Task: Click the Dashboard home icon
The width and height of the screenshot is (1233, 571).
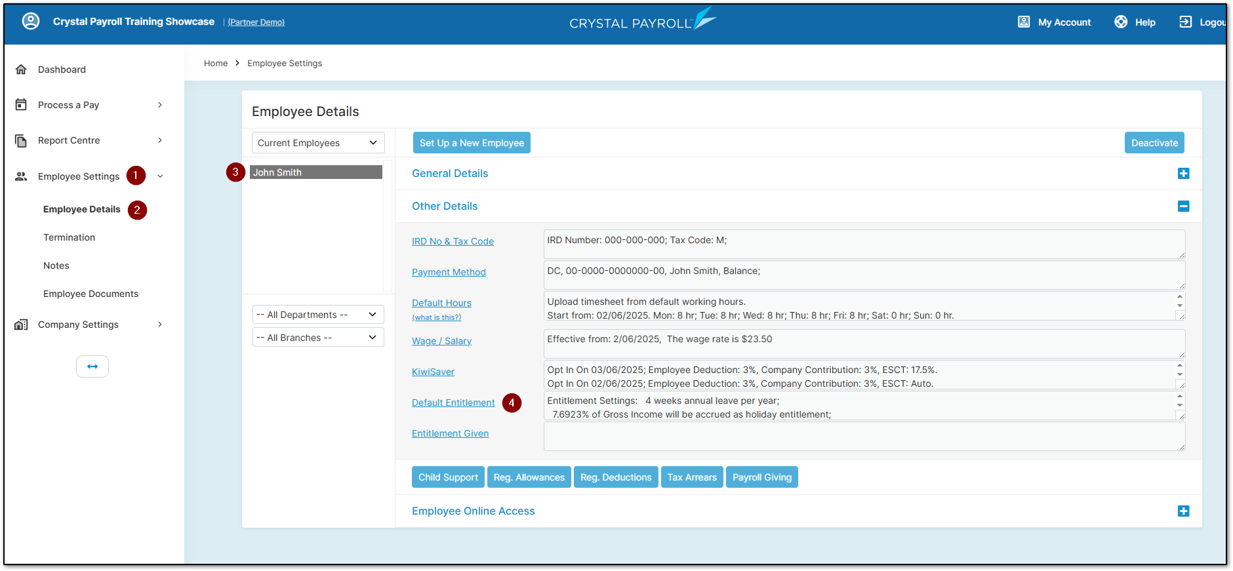Action: tap(21, 69)
